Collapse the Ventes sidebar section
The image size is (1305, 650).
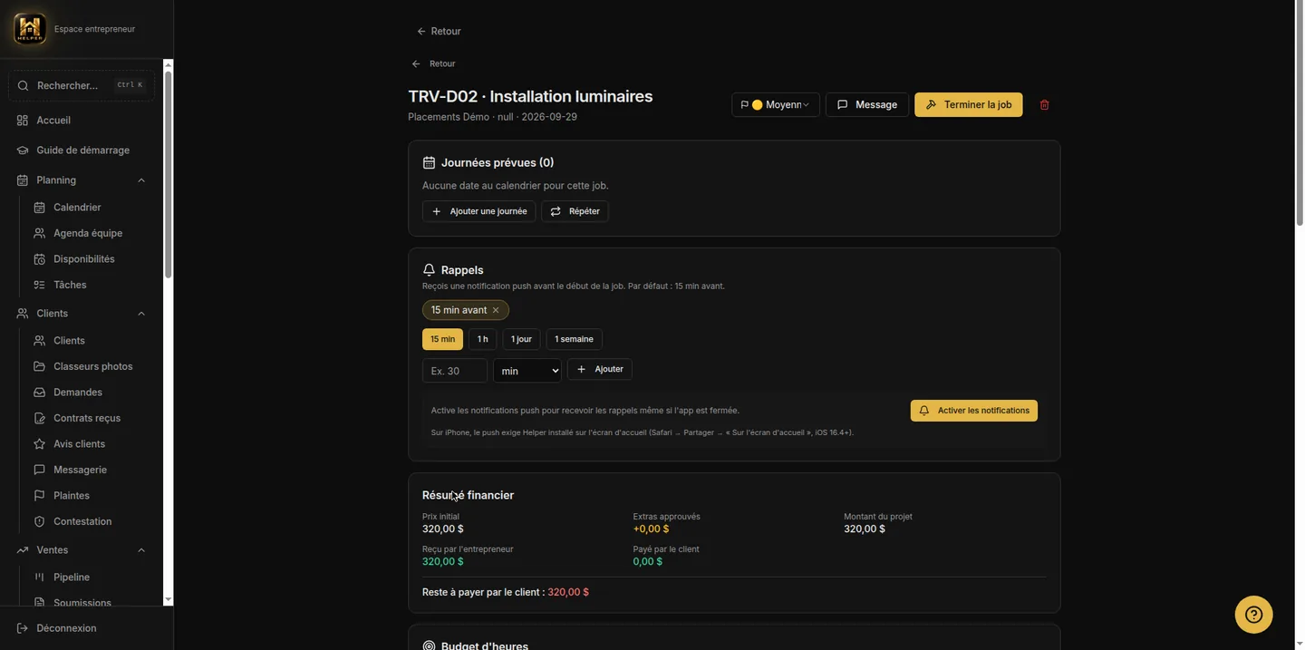[141, 550]
